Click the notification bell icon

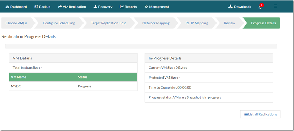tap(260, 7)
